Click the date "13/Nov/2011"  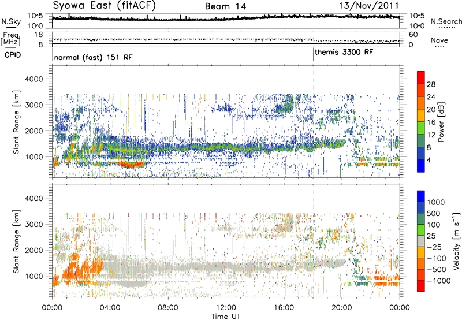[x=368, y=6]
